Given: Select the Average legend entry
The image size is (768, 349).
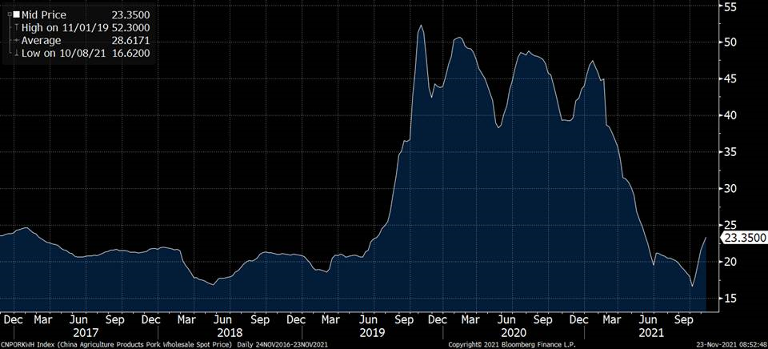Looking at the screenshot, I should pos(42,40).
